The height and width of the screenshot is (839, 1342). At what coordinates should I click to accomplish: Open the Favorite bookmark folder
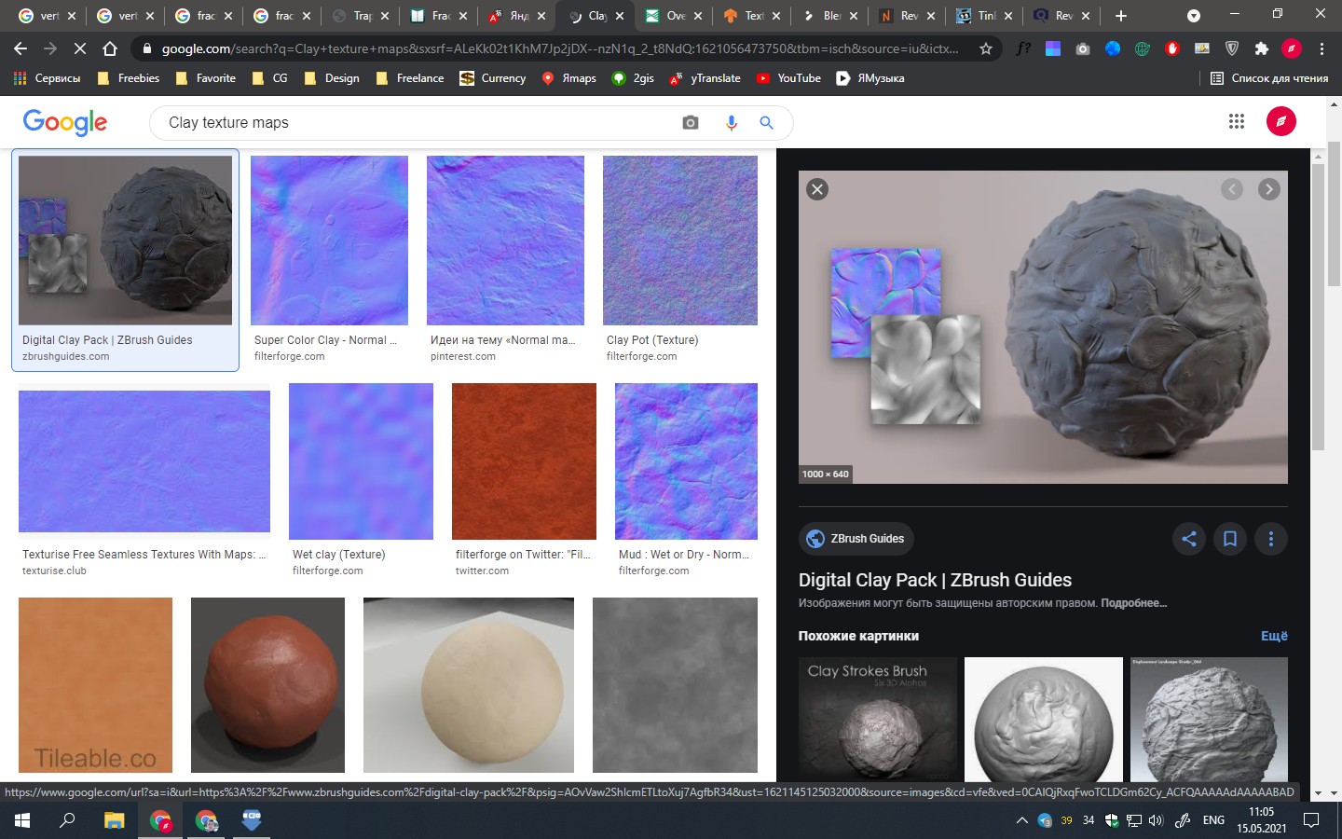pos(206,78)
